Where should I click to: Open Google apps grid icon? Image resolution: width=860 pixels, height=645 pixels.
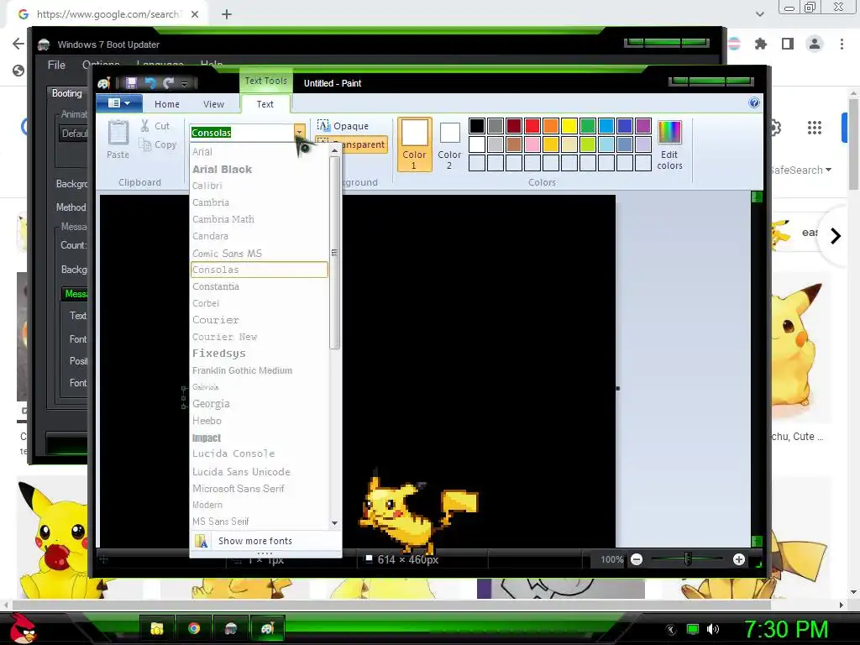815,128
